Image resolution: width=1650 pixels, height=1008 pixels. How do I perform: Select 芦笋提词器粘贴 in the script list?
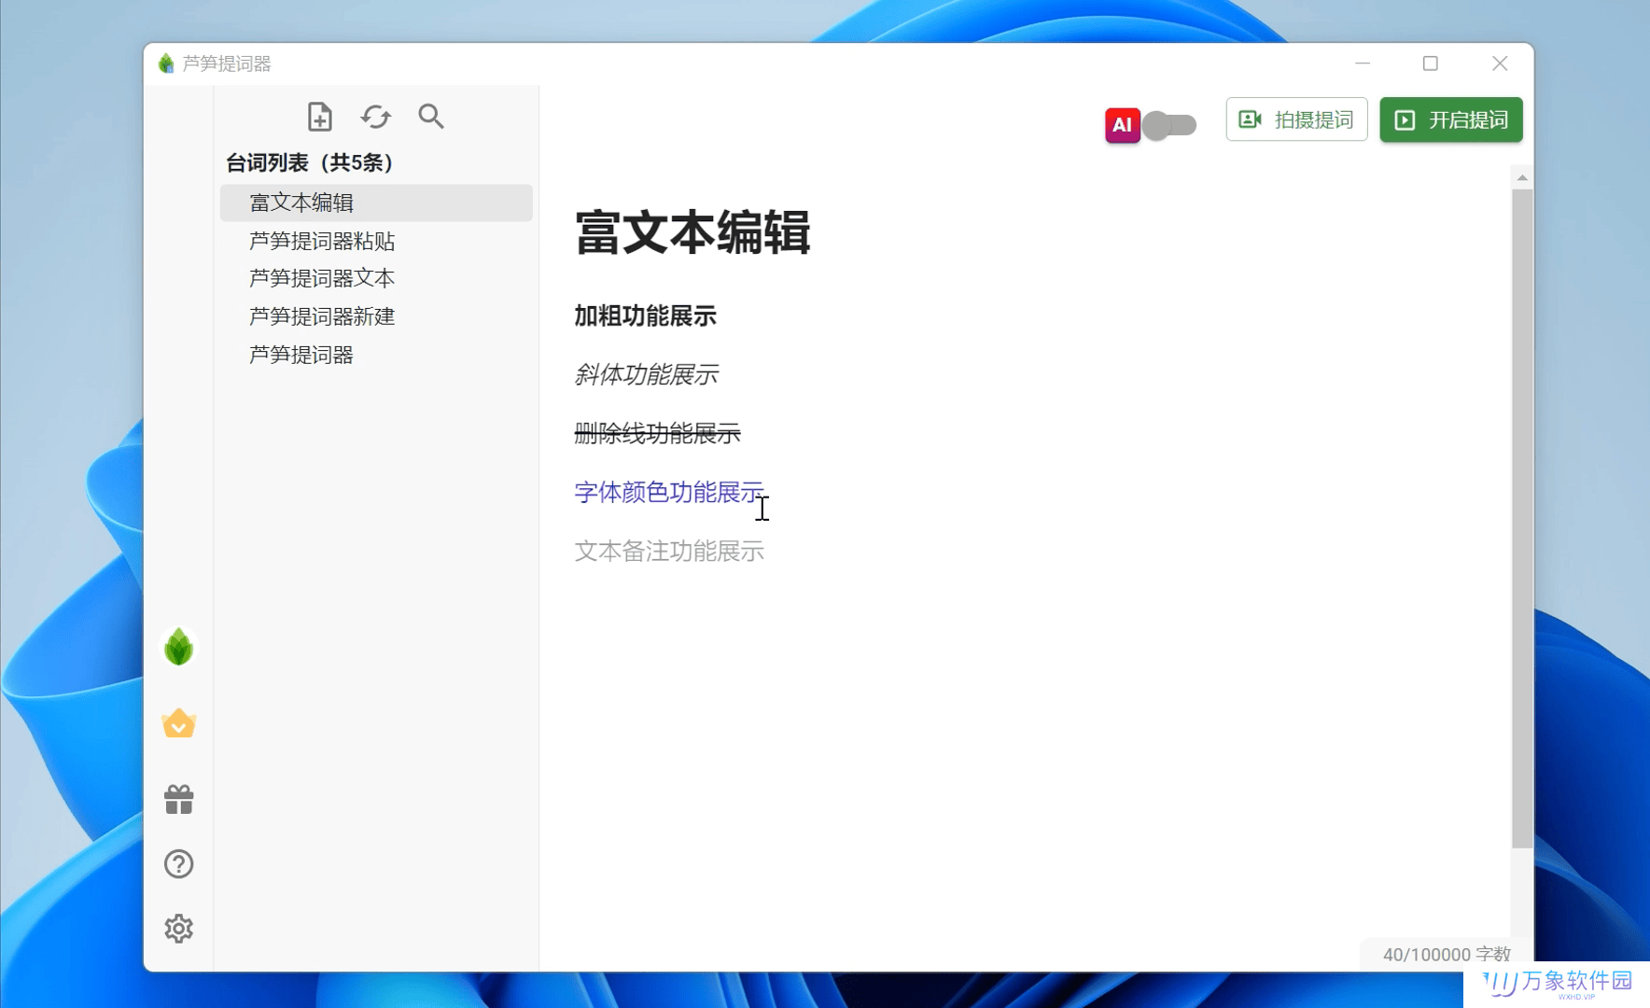click(x=376, y=241)
